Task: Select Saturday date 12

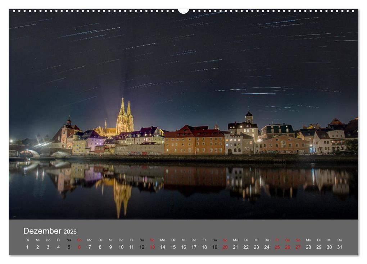Action: click(x=142, y=247)
